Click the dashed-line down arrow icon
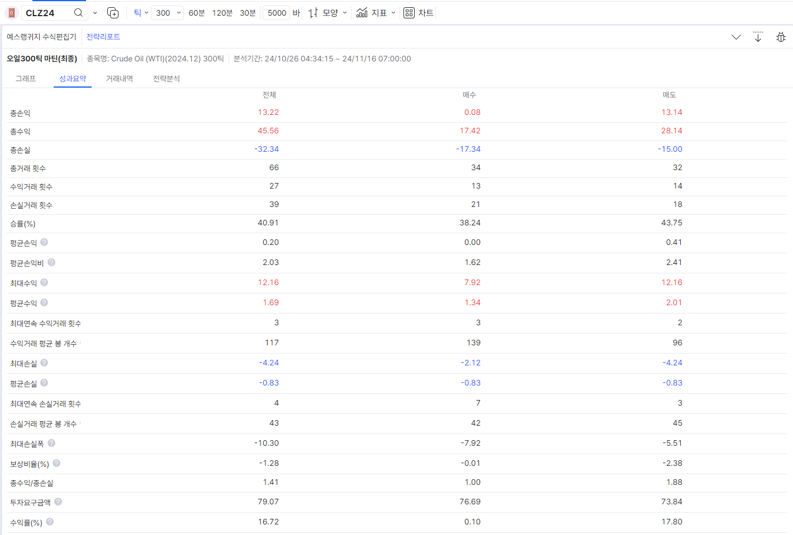This screenshot has width=793, height=535. pyautogui.click(x=758, y=37)
